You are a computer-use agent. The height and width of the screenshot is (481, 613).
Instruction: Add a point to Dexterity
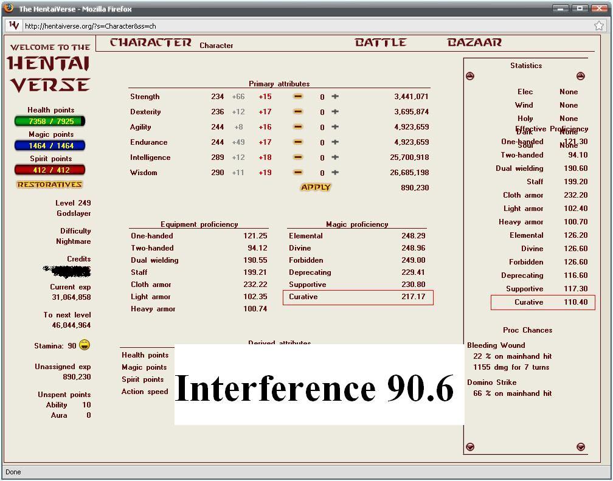point(335,111)
